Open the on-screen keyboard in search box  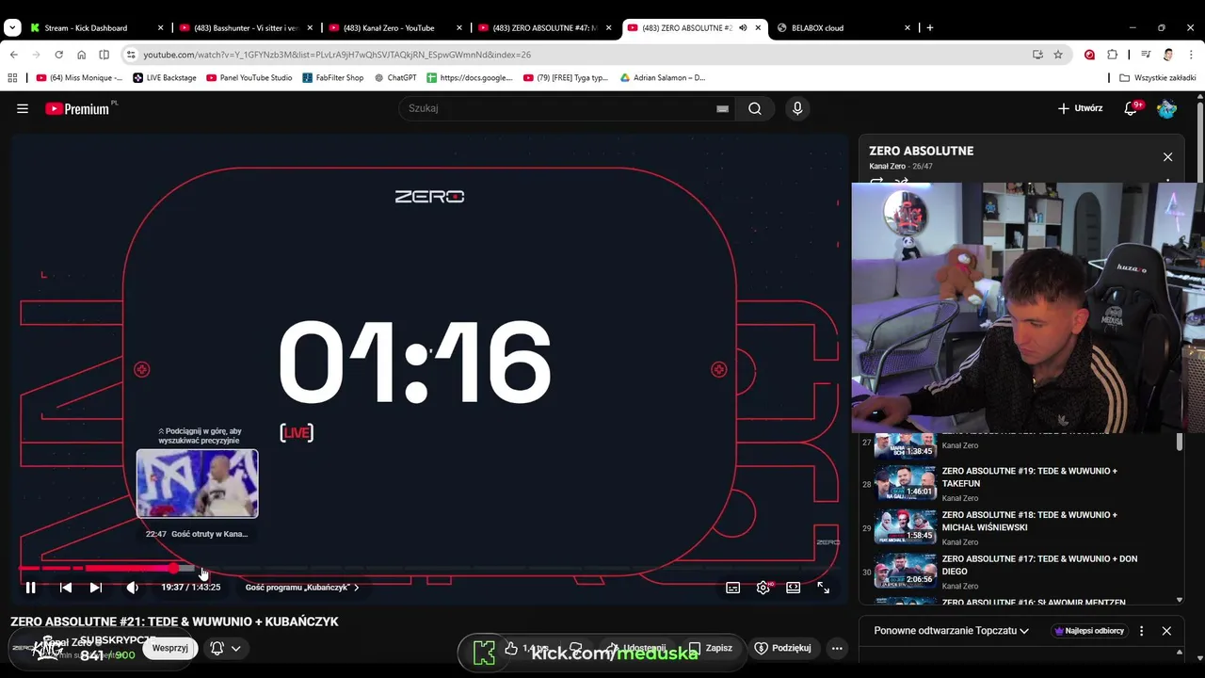722,108
